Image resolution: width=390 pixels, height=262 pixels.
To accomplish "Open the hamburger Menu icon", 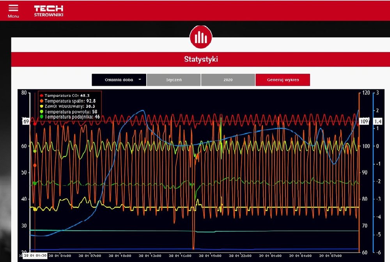I will pyautogui.click(x=13, y=8).
